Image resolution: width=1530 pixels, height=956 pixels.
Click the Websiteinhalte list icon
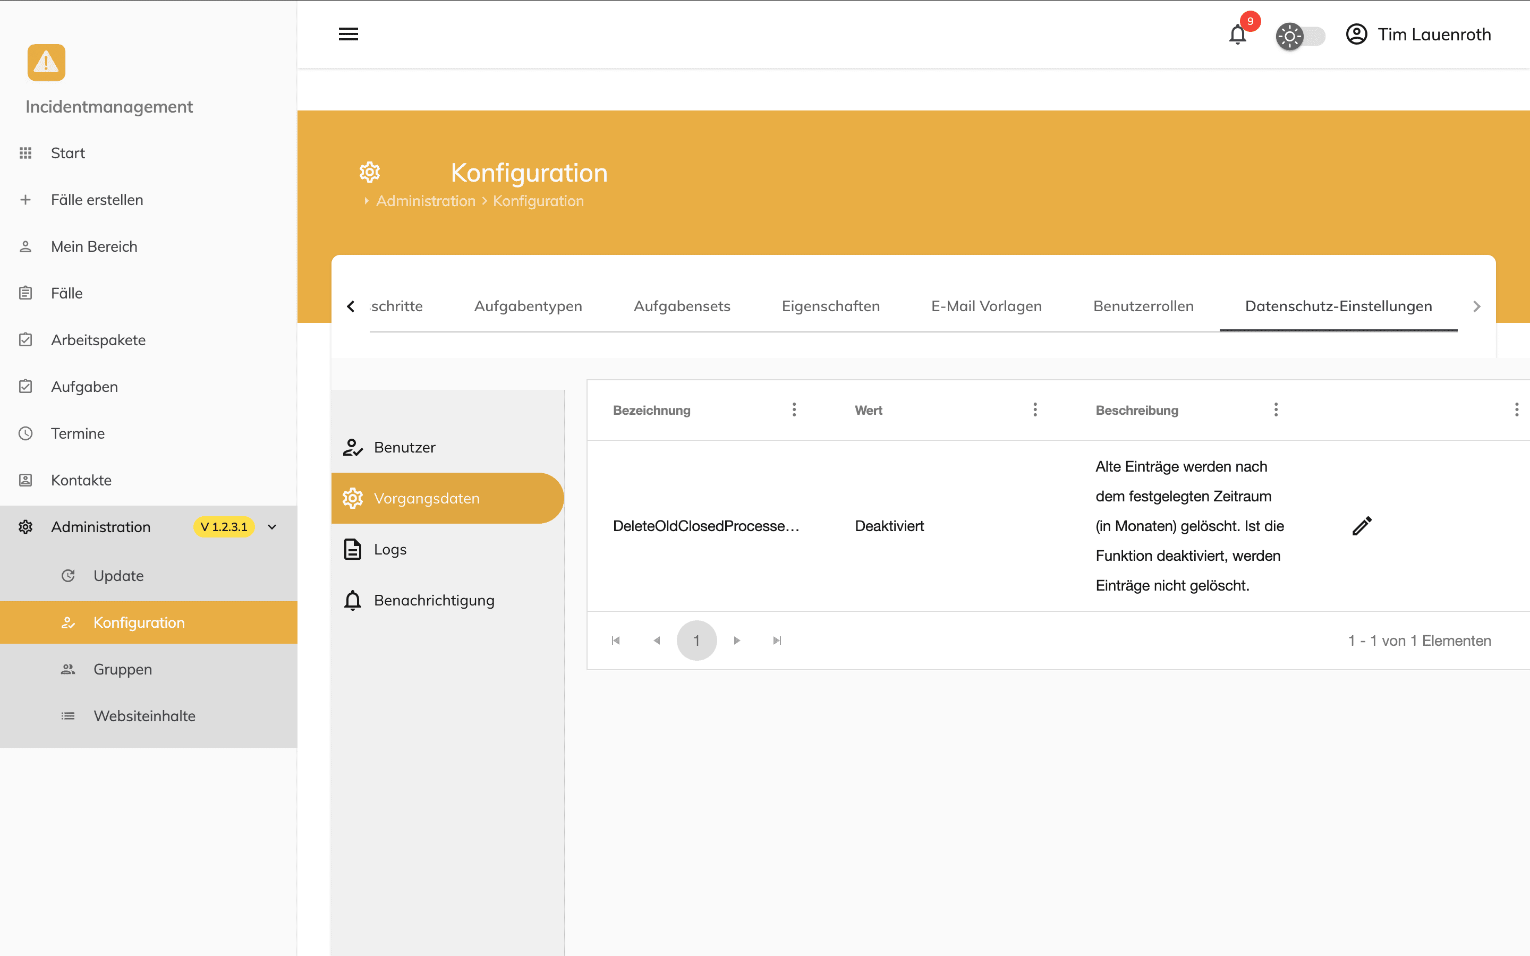coord(67,716)
